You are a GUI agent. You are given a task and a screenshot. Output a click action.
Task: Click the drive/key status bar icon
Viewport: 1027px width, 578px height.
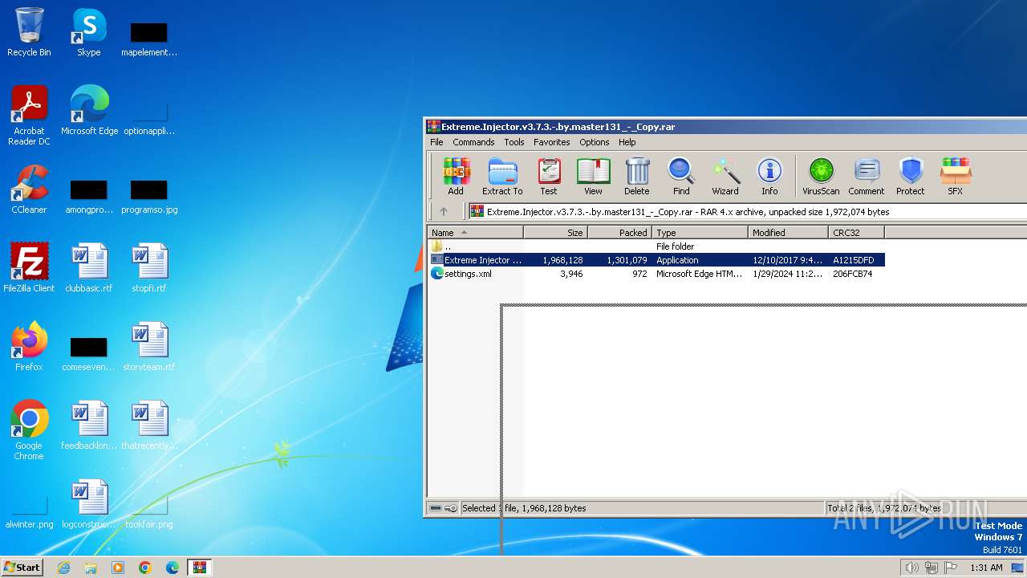coord(443,508)
